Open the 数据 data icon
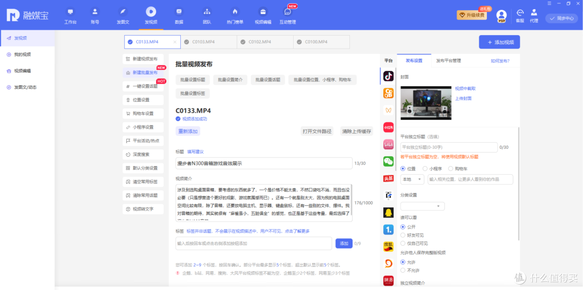The image size is (583, 290). 179,11
